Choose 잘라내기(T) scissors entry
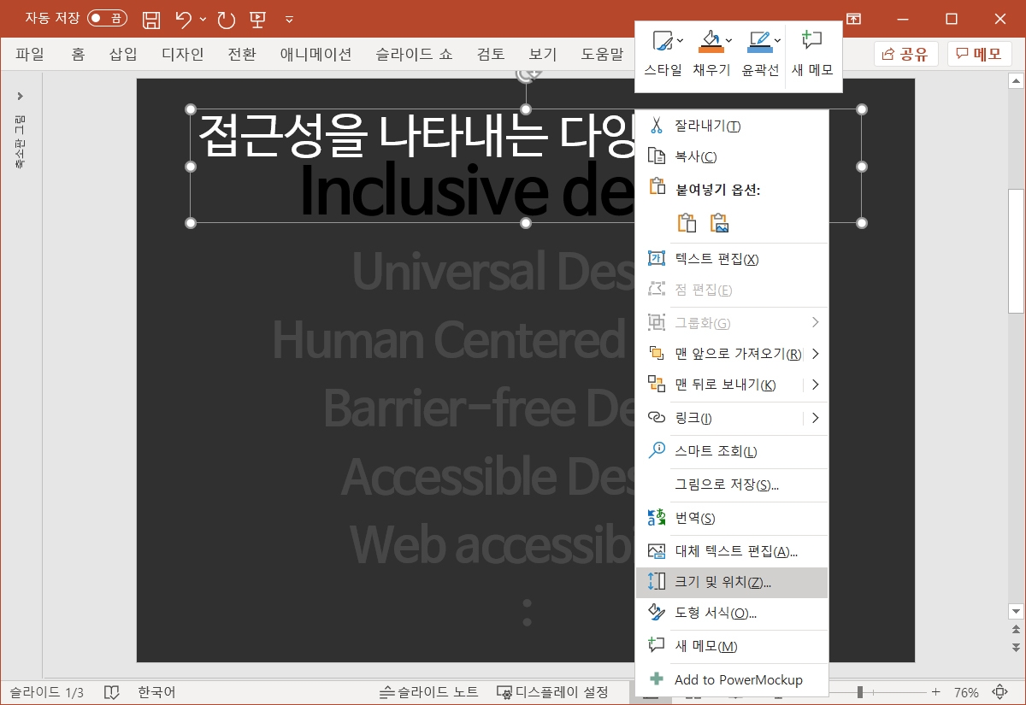 733,126
